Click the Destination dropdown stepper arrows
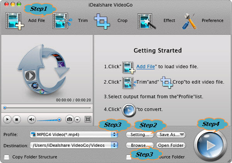This screenshot has width=232, height=163. click(x=114, y=145)
